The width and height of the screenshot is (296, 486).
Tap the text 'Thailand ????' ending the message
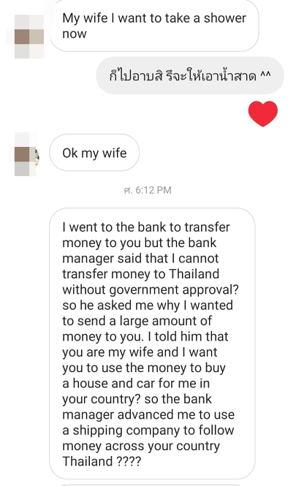[102, 461]
